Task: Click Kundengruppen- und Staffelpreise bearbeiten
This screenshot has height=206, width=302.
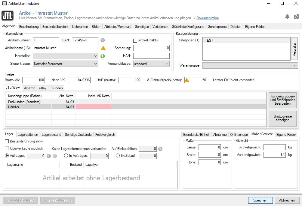Action: [282, 100]
